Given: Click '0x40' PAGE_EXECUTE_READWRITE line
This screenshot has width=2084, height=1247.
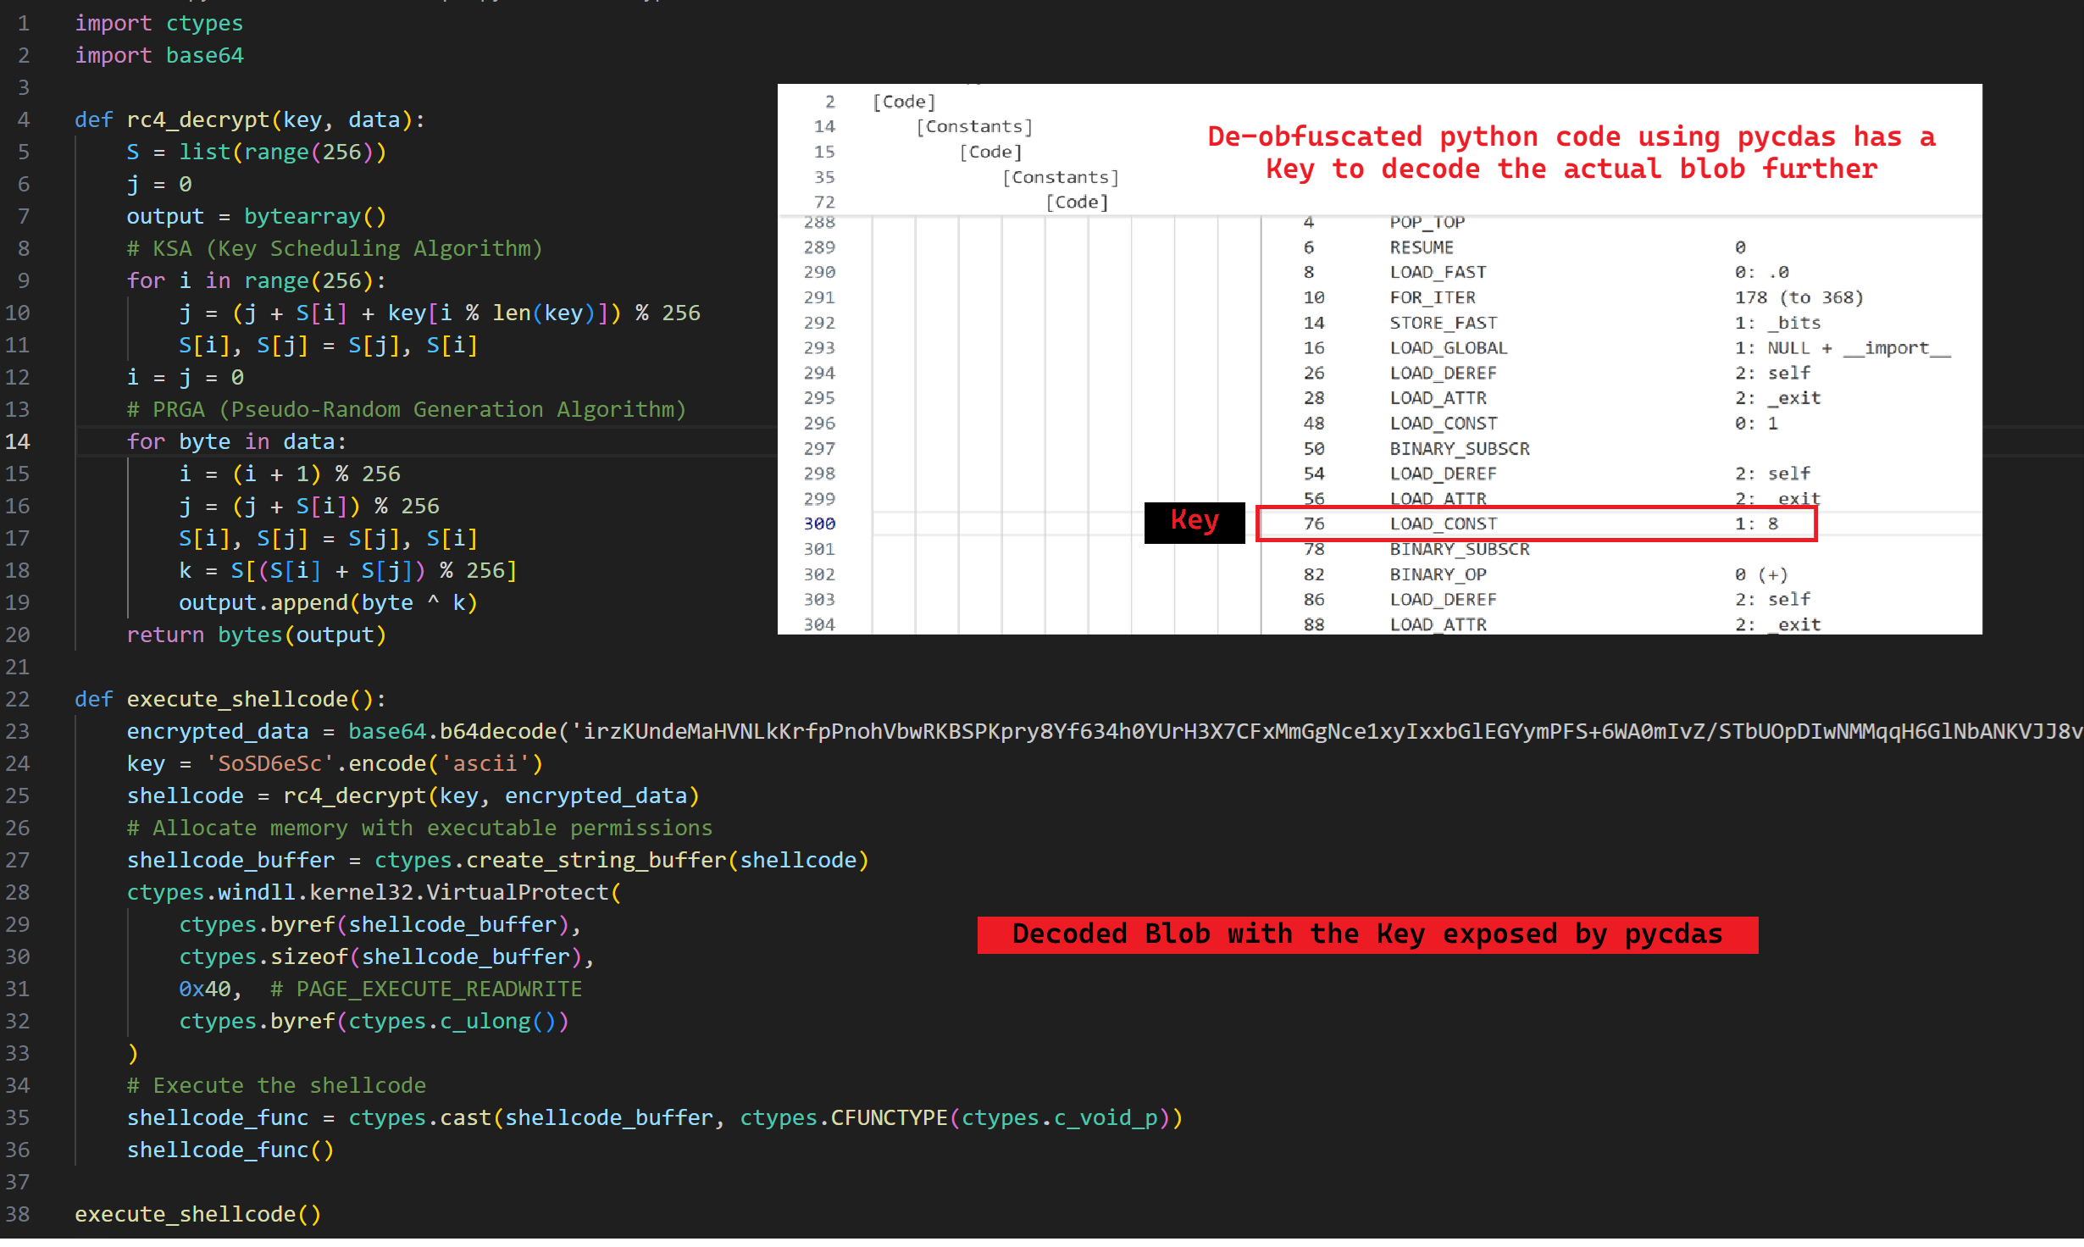Looking at the screenshot, I should pos(380,989).
